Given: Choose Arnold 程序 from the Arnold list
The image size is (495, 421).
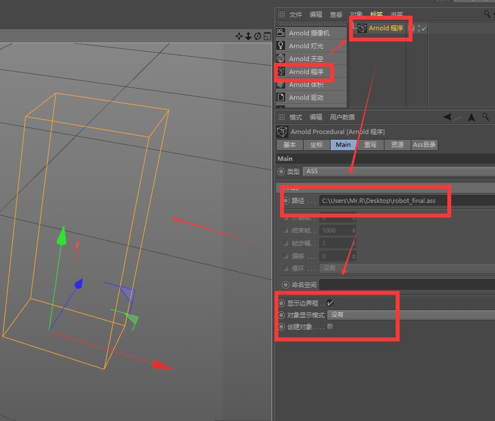Looking at the screenshot, I should 311,72.
